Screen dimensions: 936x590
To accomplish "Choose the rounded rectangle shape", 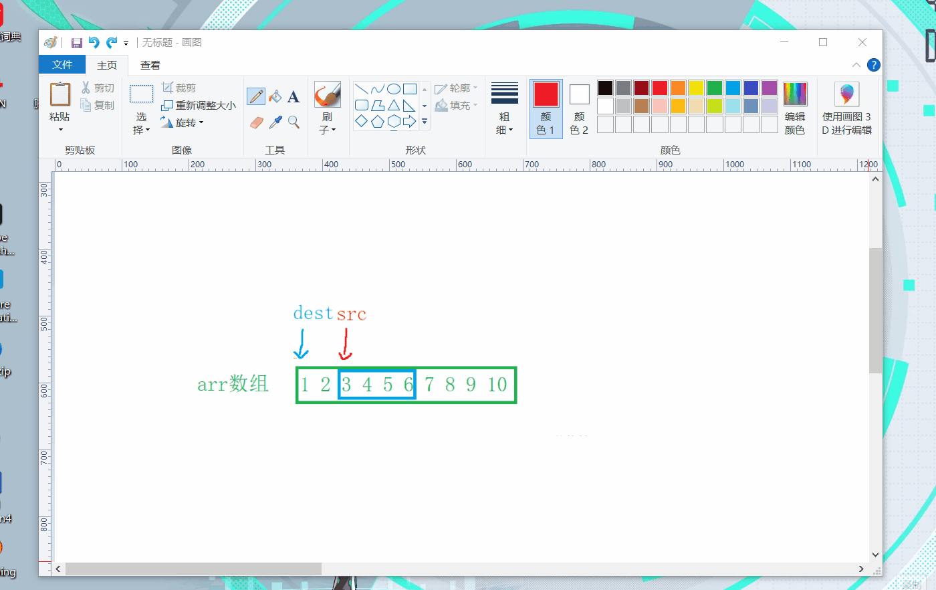I will pos(362,105).
